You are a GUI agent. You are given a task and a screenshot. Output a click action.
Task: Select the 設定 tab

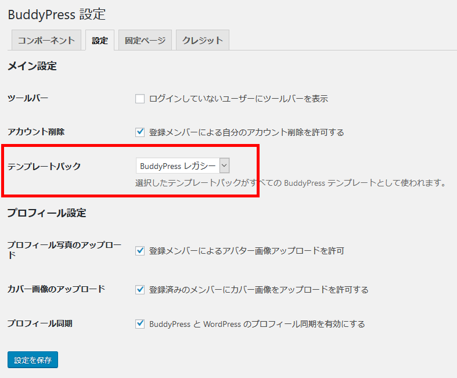click(x=100, y=40)
